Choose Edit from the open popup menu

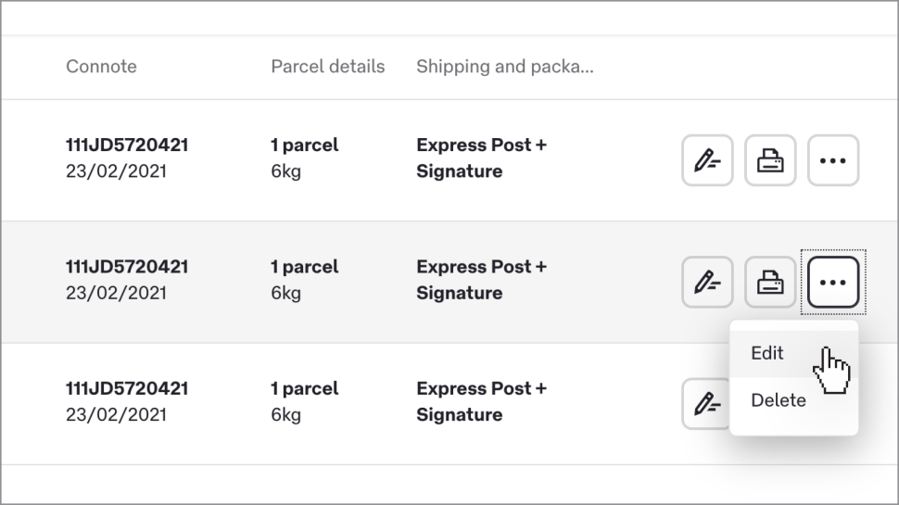tap(767, 353)
